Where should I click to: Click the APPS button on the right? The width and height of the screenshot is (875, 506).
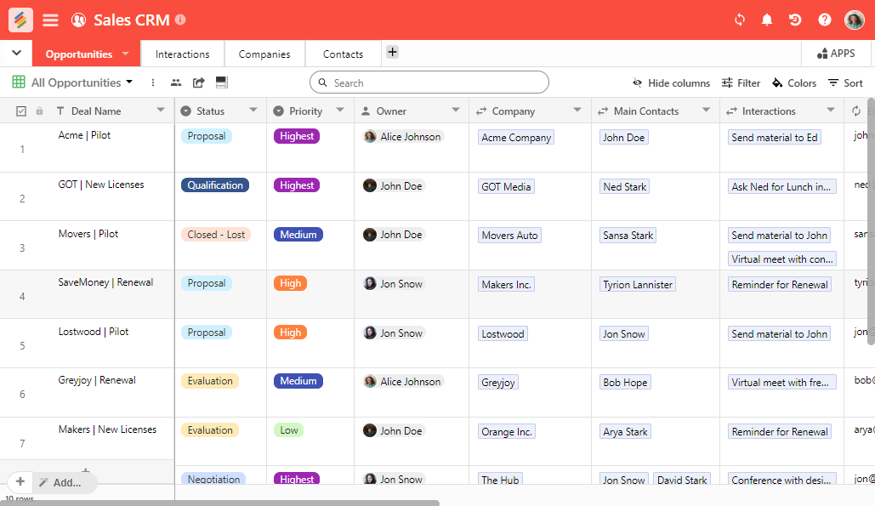pyautogui.click(x=836, y=53)
